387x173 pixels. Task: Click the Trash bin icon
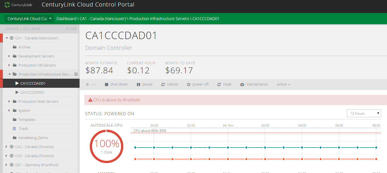coord(14,129)
